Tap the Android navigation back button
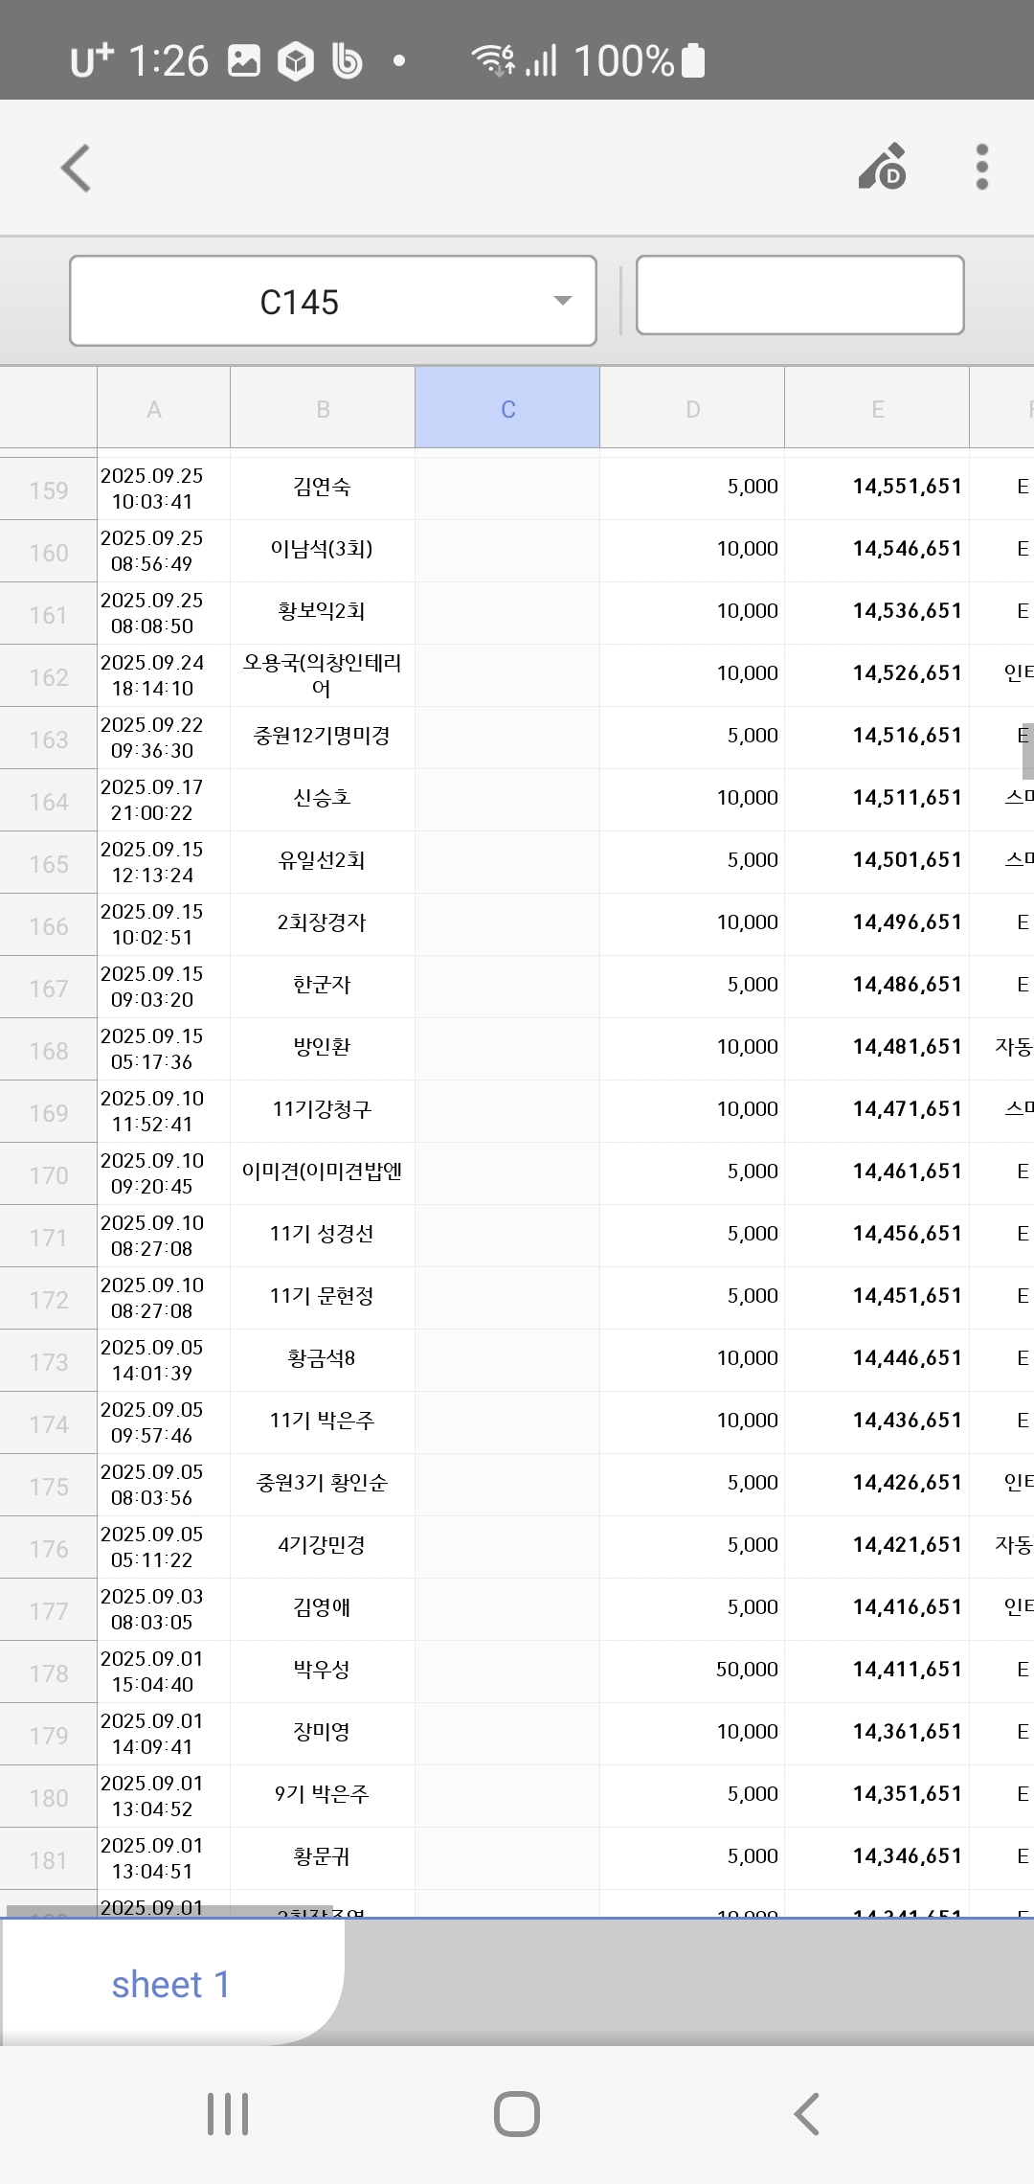This screenshot has height=2184, width=1034. (x=806, y=2113)
